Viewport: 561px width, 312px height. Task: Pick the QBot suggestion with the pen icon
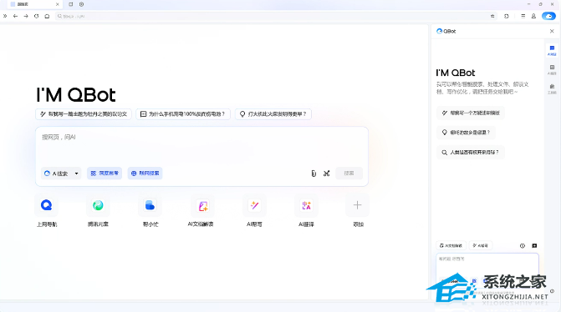coord(471,113)
